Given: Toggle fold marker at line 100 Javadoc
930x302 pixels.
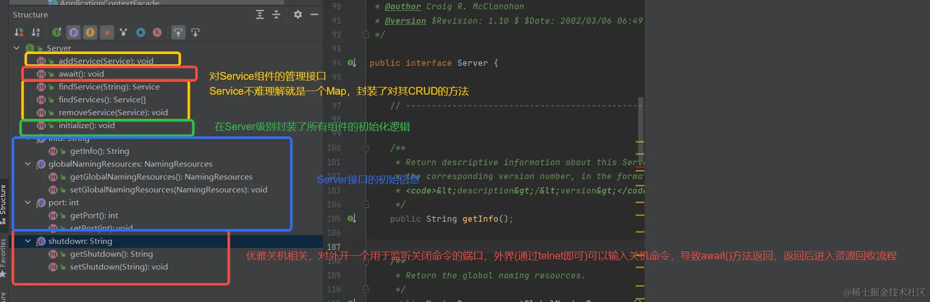Looking at the screenshot, I should 366,148.
